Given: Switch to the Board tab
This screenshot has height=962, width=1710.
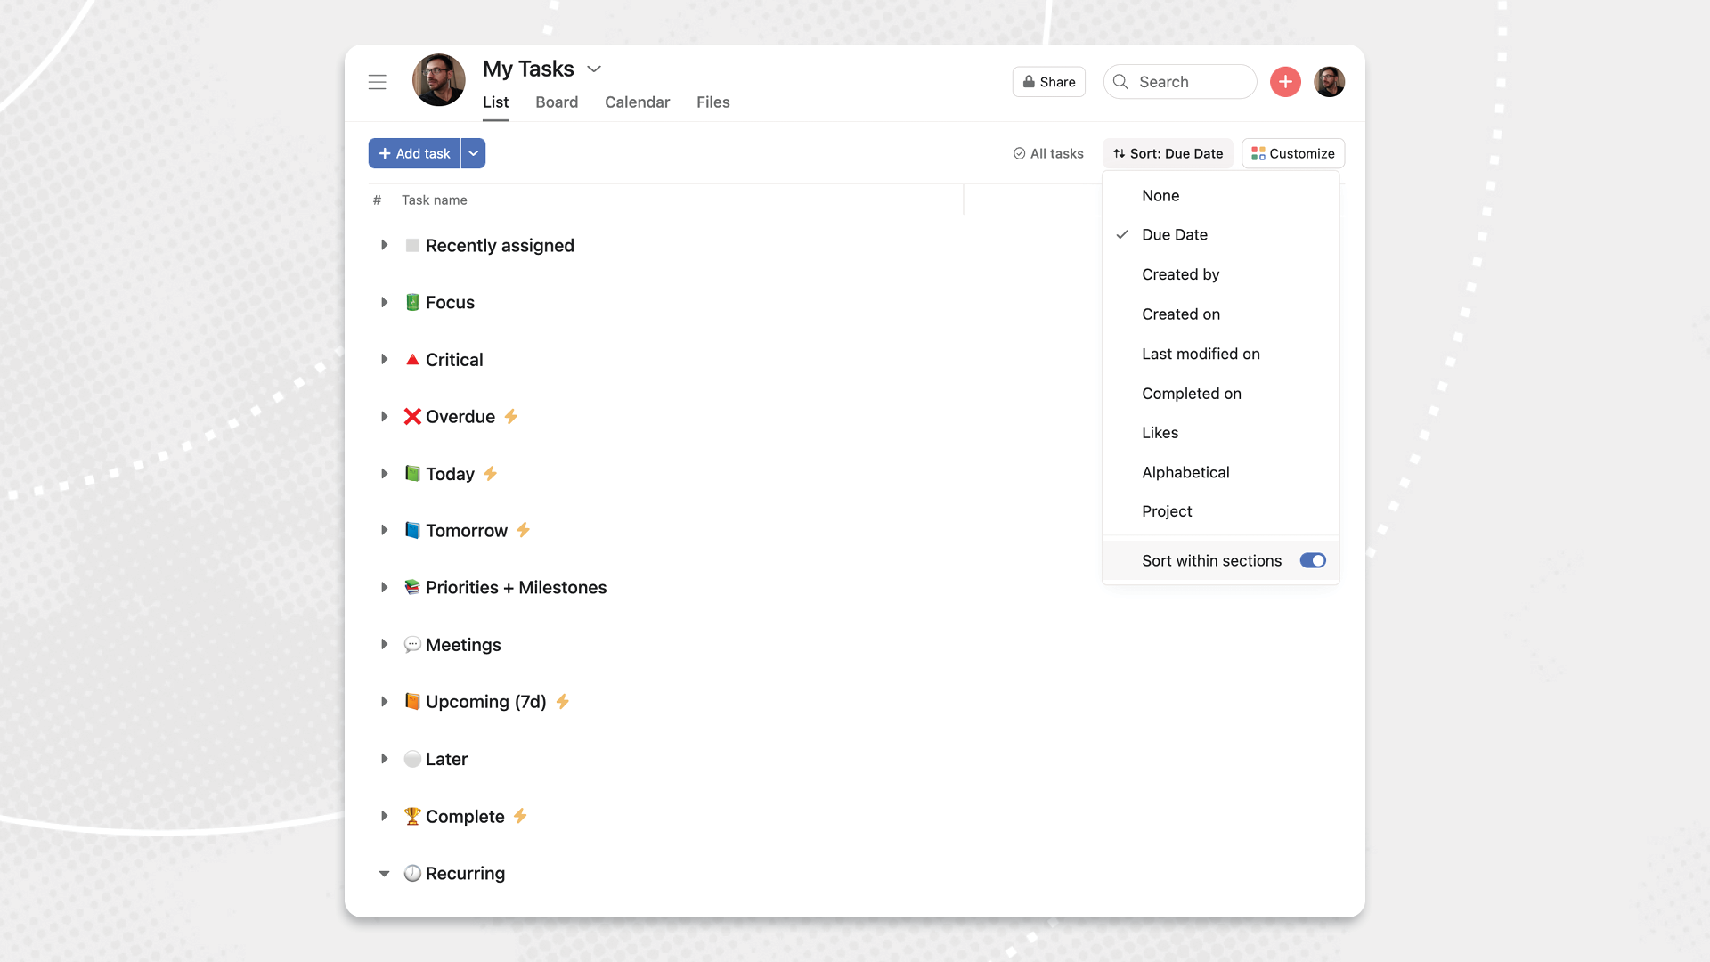Looking at the screenshot, I should [557, 102].
